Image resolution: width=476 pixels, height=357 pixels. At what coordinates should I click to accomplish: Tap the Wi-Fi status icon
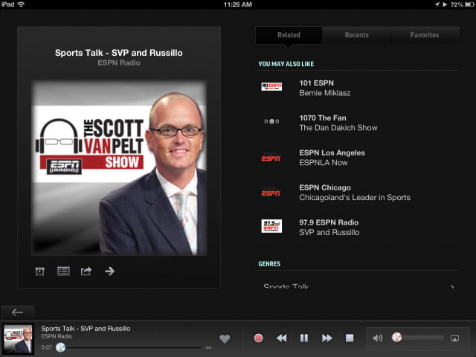click(x=21, y=4)
